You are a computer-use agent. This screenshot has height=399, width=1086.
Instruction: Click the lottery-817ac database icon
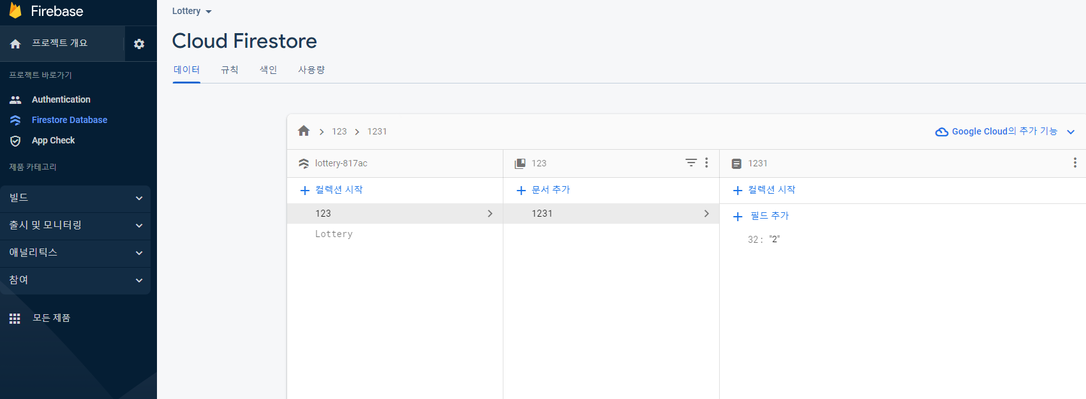coord(304,163)
